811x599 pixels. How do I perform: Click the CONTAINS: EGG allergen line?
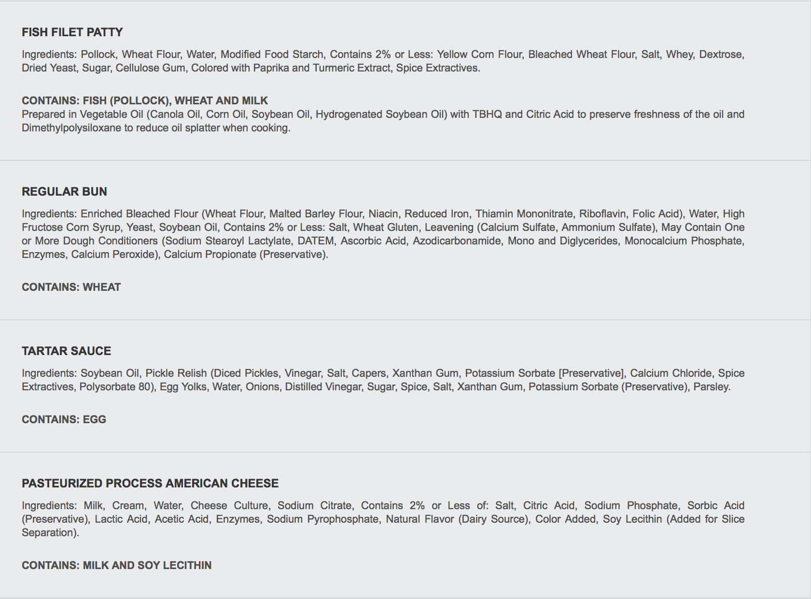pos(64,419)
